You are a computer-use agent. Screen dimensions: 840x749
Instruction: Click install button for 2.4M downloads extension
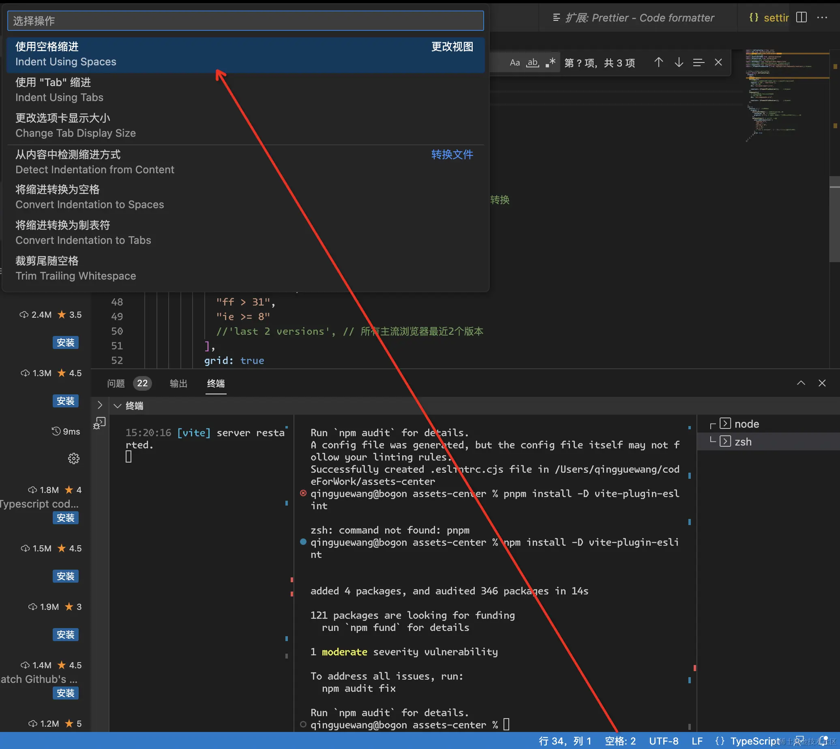tap(66, 342)
